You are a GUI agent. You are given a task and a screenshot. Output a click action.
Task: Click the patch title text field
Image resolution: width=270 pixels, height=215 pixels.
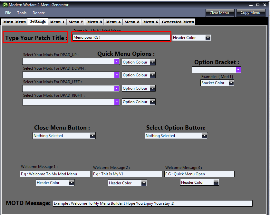coord(121,37)
